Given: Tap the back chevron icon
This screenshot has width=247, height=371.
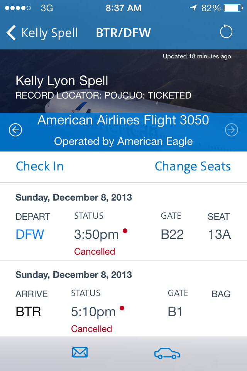Looking at the screenshot, I should [x=12, y=33].
